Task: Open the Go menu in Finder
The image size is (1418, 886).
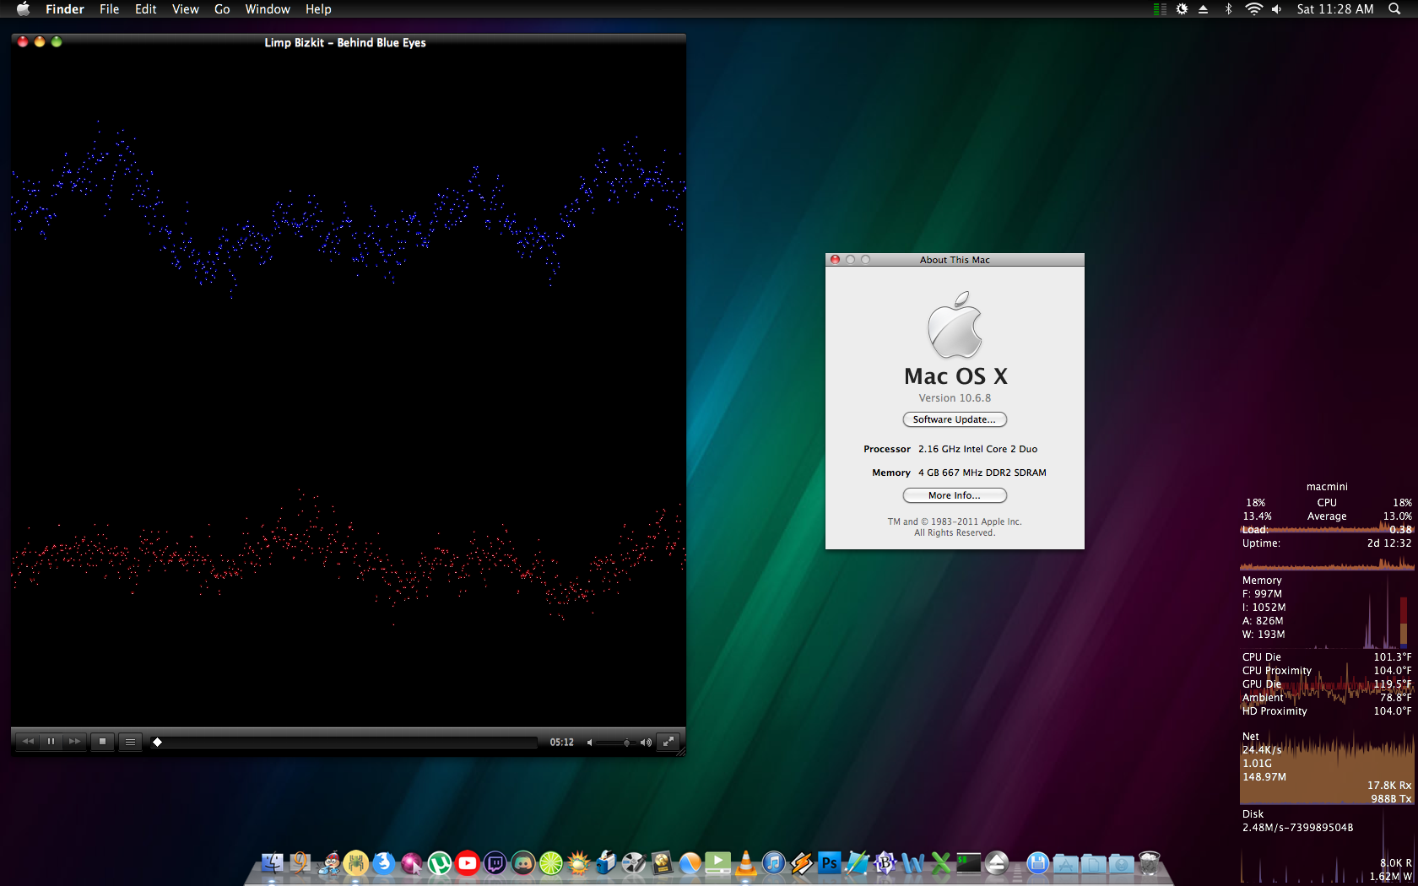Action: click(222, 9)
